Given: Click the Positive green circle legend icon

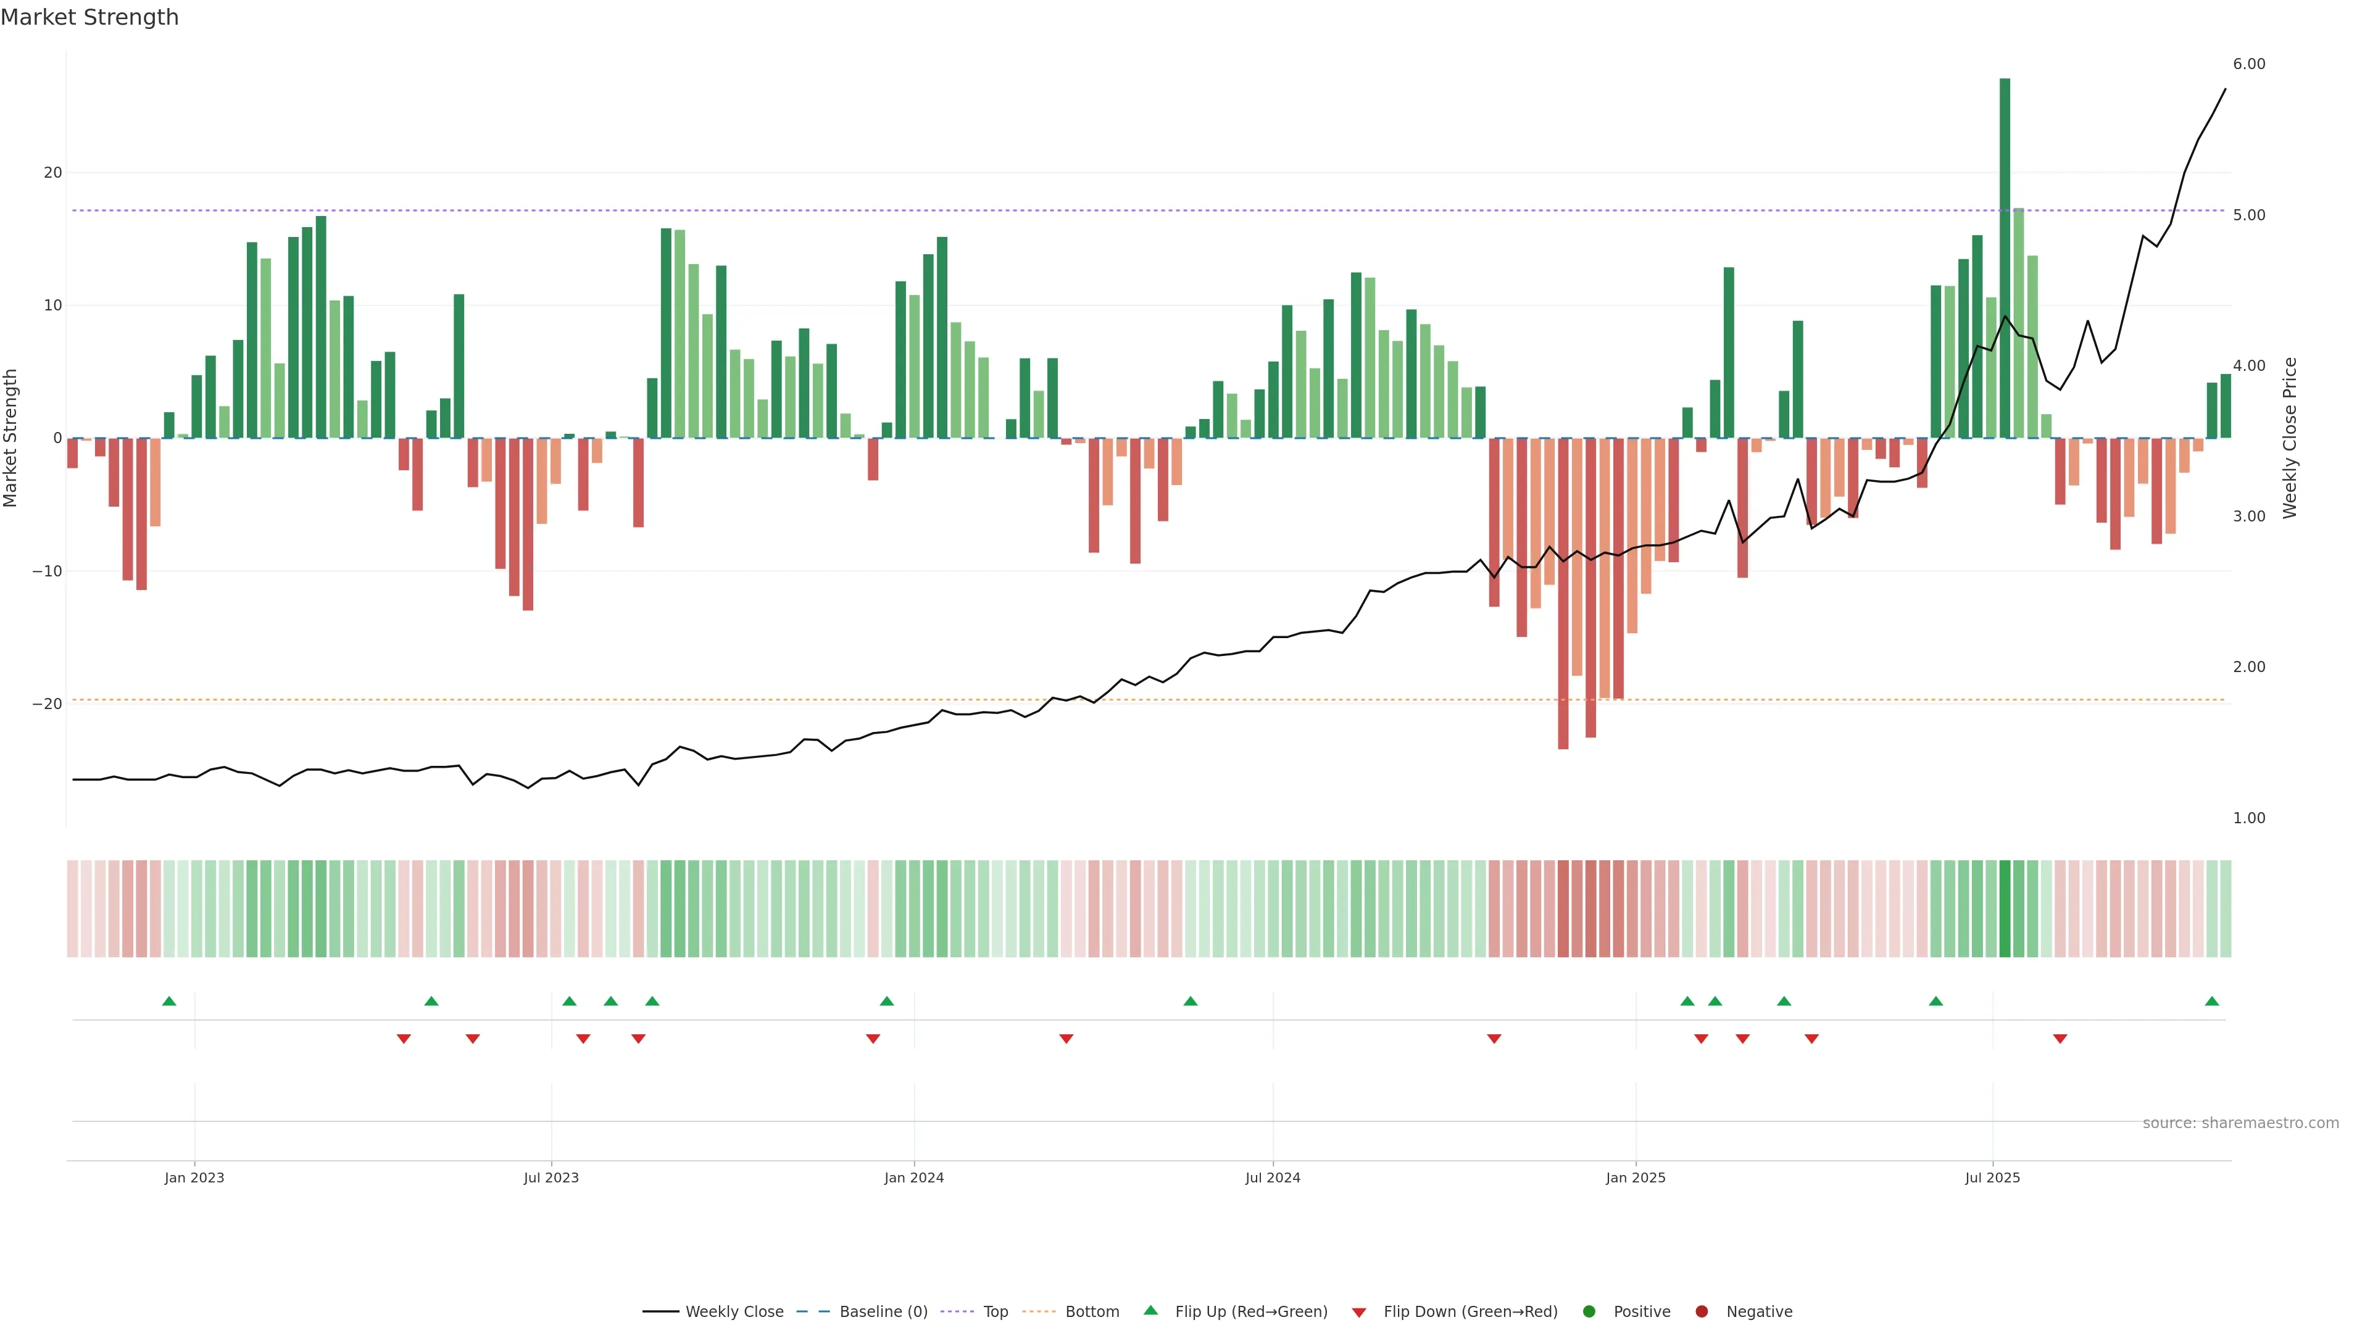Looking at the screenshot, I should pyautogui.click(x=1589, y=1311).
